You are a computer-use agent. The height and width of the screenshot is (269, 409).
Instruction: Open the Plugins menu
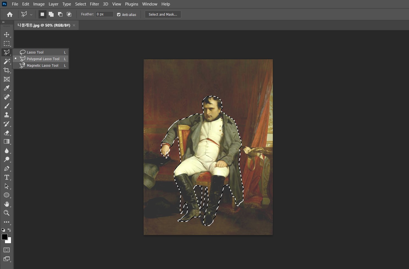click(131, 4)
